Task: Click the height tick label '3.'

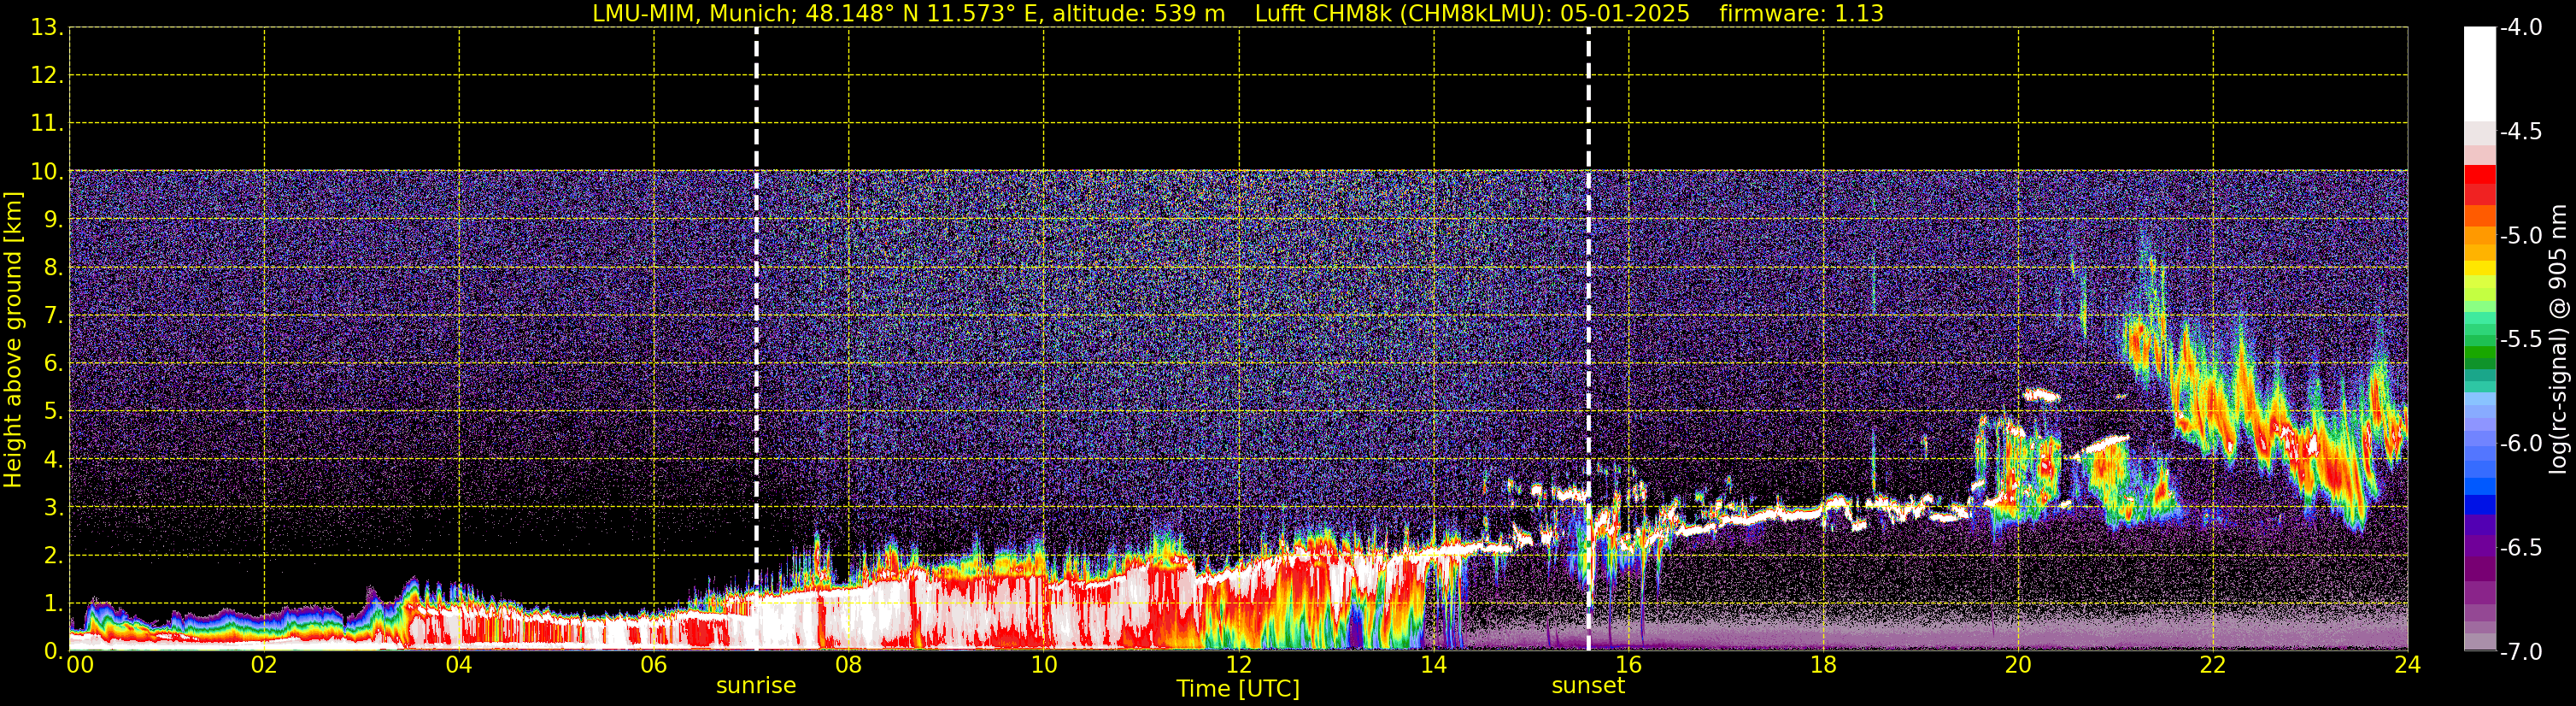Action: click(53, 508)
